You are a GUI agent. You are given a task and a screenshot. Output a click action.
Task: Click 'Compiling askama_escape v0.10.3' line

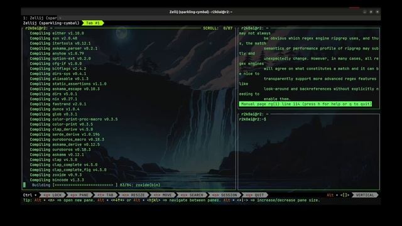[x=65, y=89]
